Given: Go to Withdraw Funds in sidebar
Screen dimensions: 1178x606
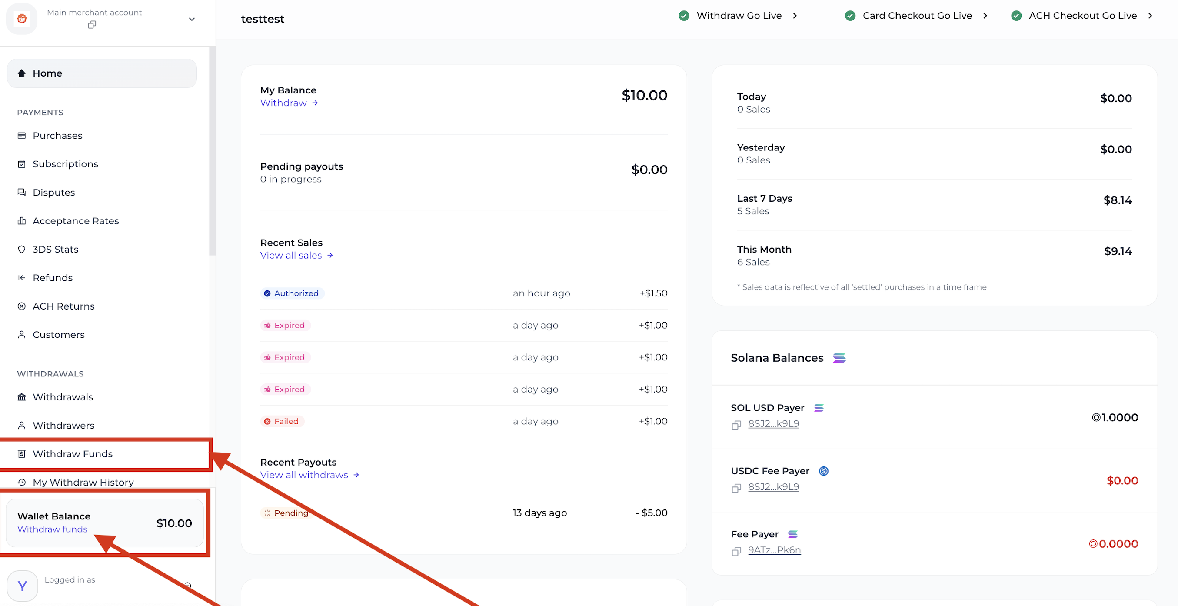Looking at the screenshot, I should 72,454.
